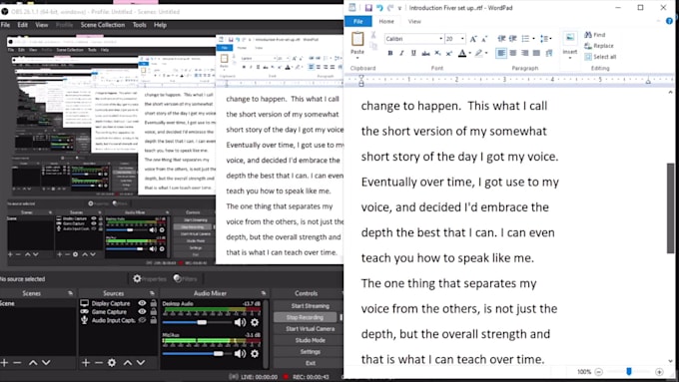The image size is (679, 382).
Task: Mute Mic/Aux with the speaker icon
Action: click(240, 354)
